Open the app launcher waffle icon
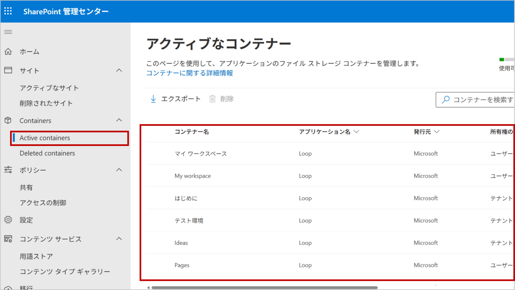Viewport: 515px width, 290px height. pos(8,11)
